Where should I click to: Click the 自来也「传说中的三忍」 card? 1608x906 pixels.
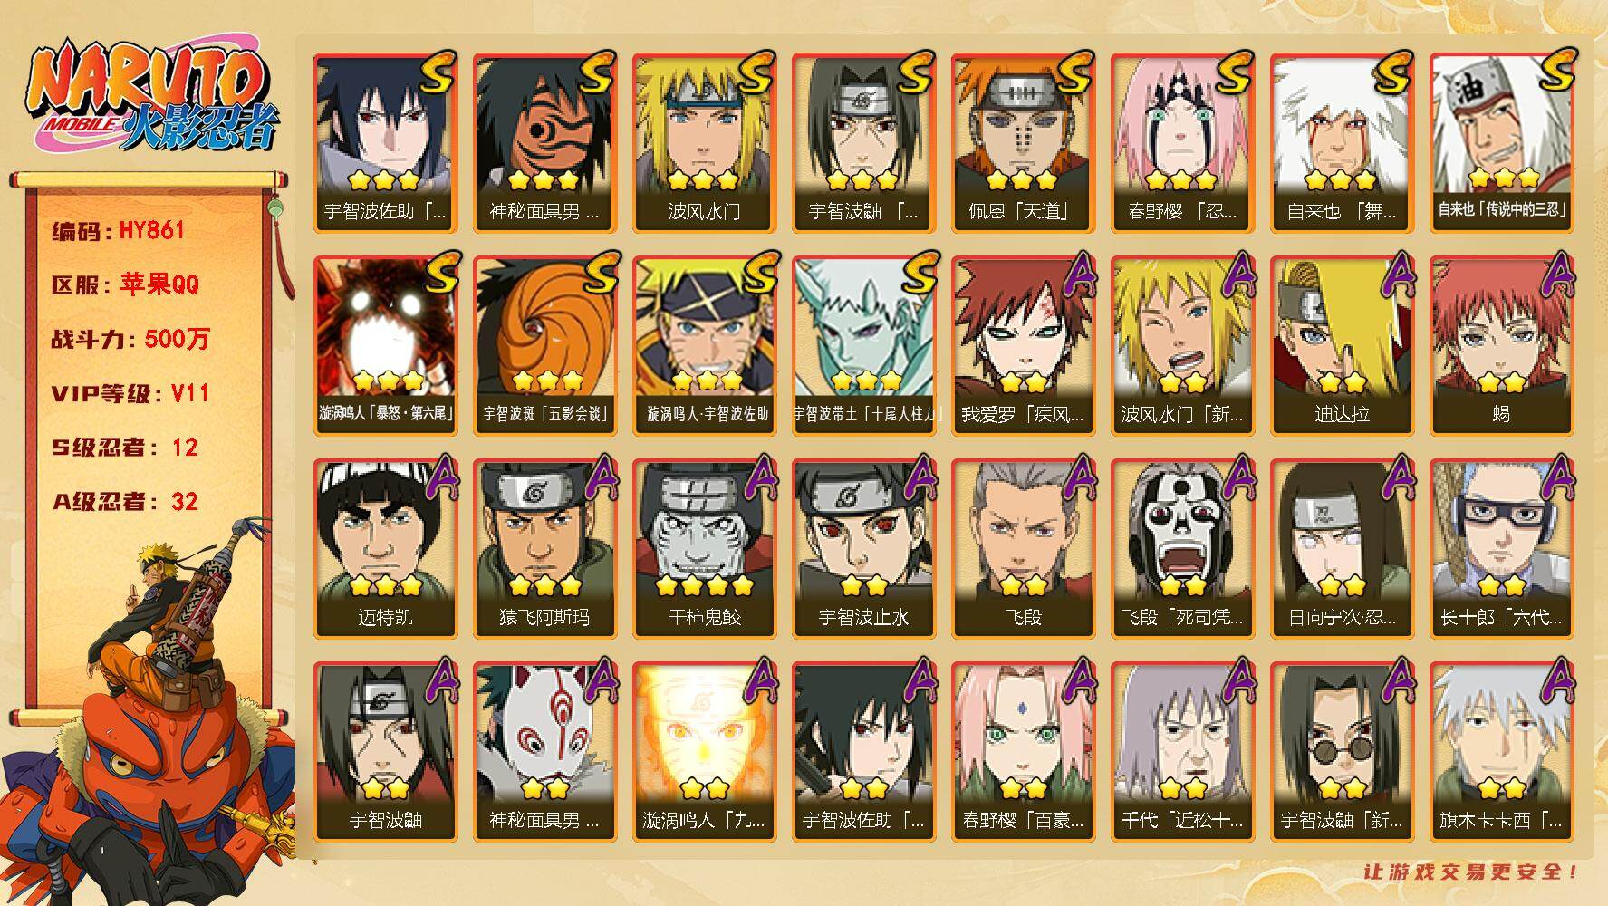pos(1501,142)
